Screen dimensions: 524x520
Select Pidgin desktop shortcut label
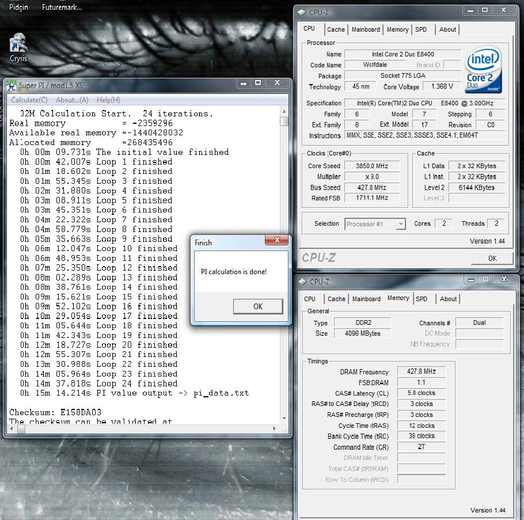tap(18, 7)
